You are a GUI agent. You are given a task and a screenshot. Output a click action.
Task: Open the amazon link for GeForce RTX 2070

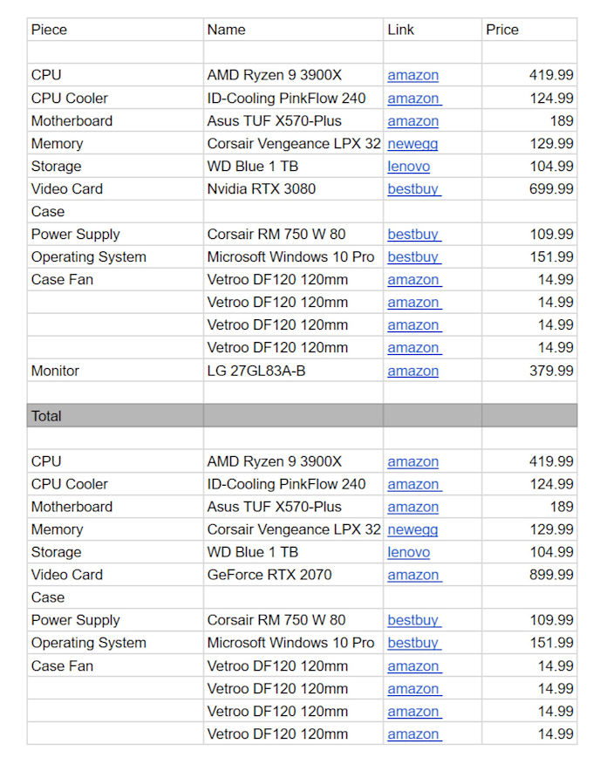(414, 575)
